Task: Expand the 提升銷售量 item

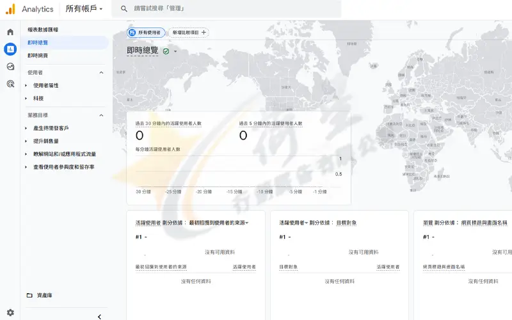Action: click(26, 141)
